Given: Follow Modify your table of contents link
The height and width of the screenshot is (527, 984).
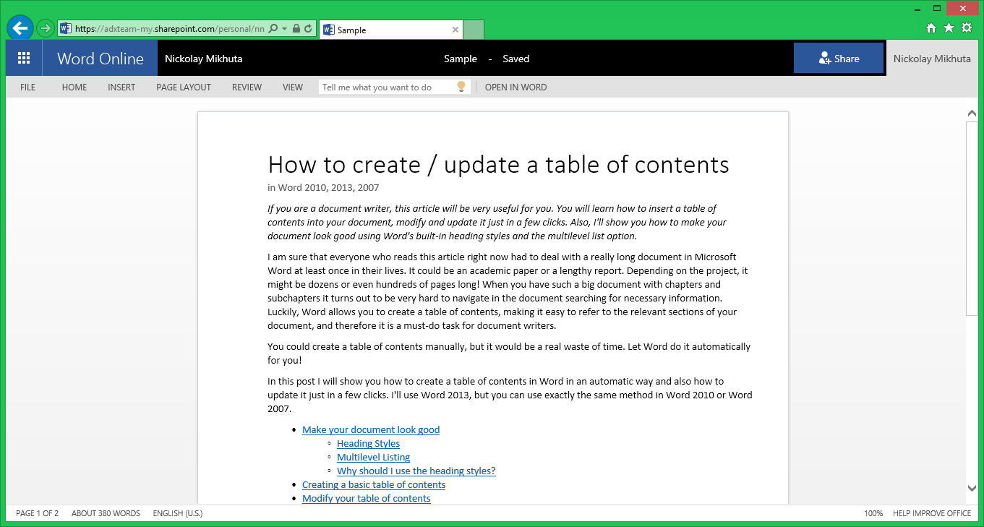Looking at the screenshot, I should coord(367,498).
